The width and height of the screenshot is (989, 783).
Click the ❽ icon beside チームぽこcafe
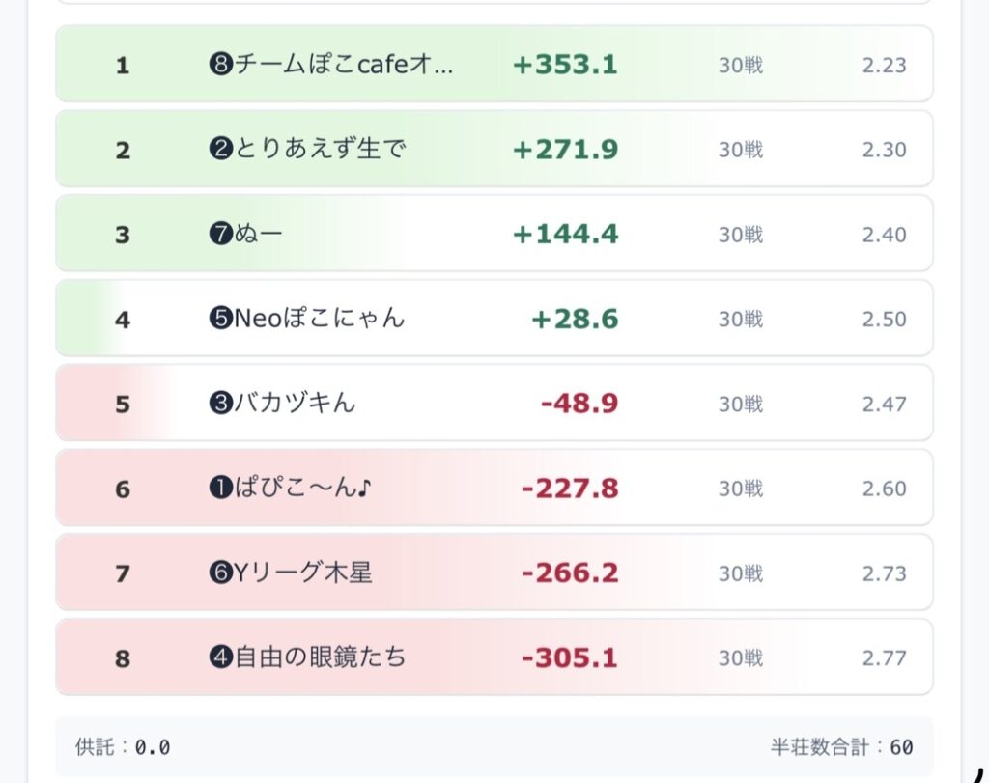pos(220,66)
